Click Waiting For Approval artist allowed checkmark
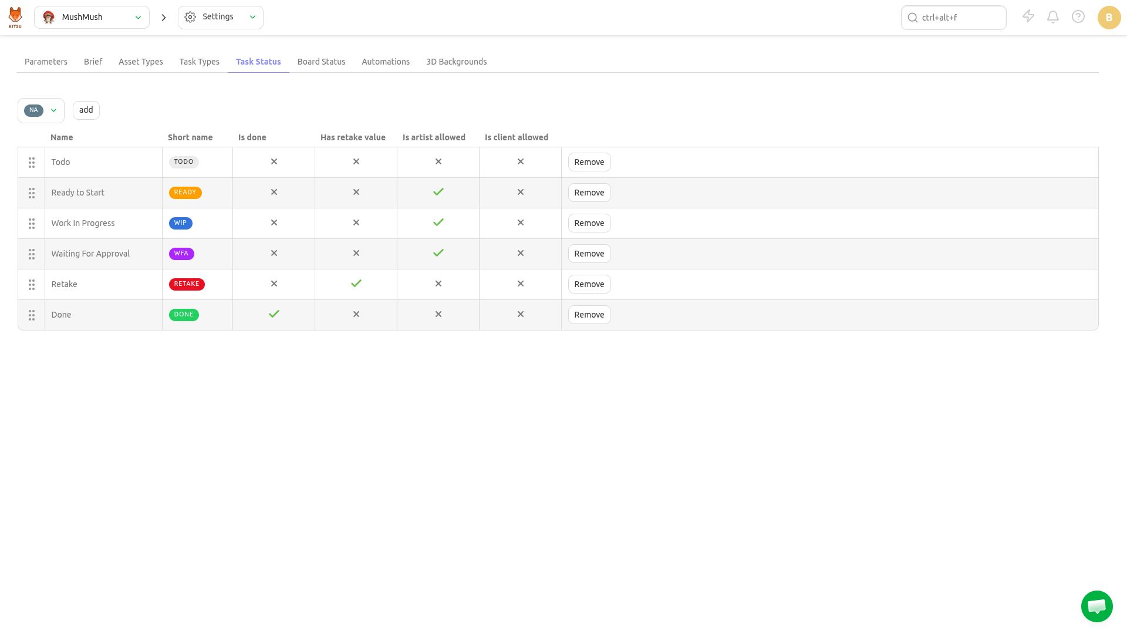This screenshot has height=634, width=1127. click(438, 253)
